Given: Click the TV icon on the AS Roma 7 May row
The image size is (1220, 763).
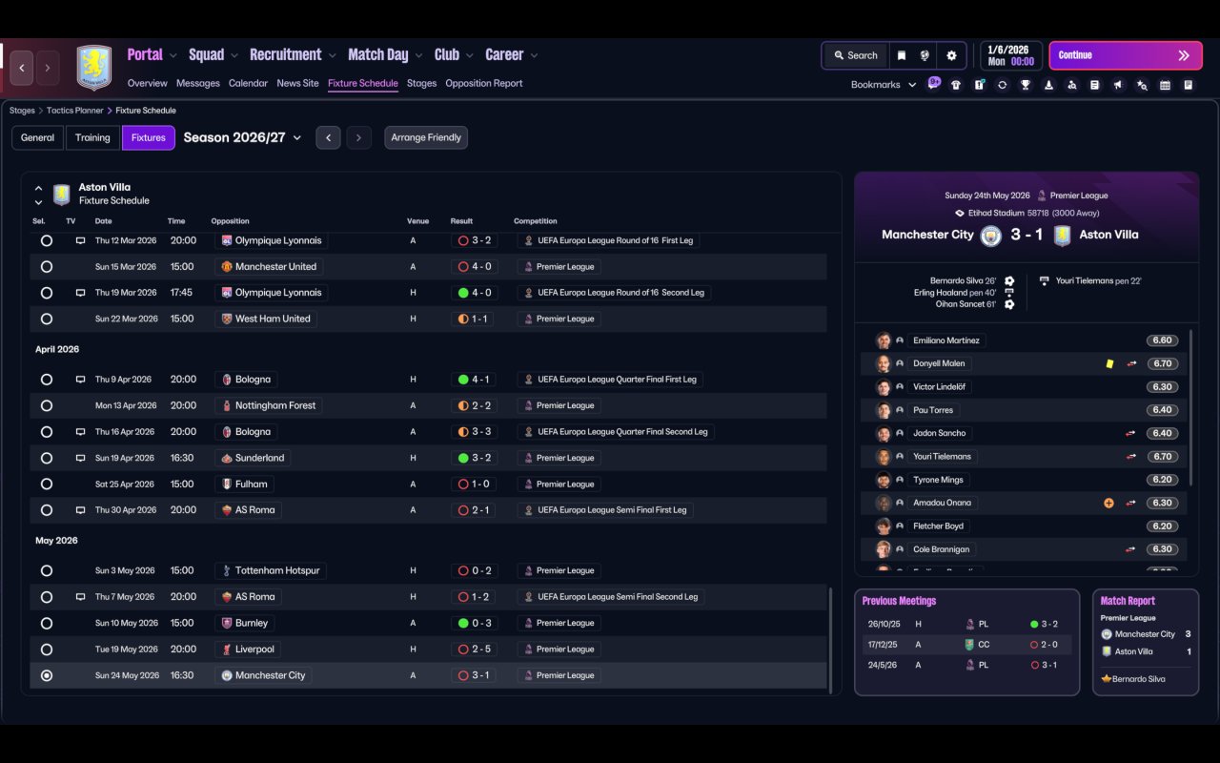Looking at the screenshot, I should coord(81,597).
